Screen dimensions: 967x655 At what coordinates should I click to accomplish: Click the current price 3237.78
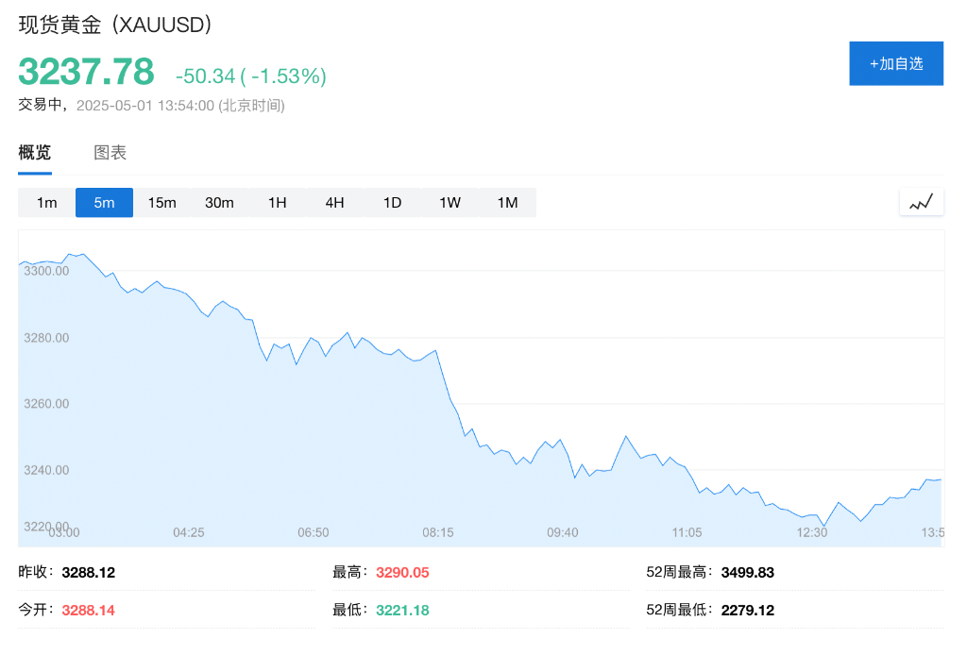tap(85, 72)
